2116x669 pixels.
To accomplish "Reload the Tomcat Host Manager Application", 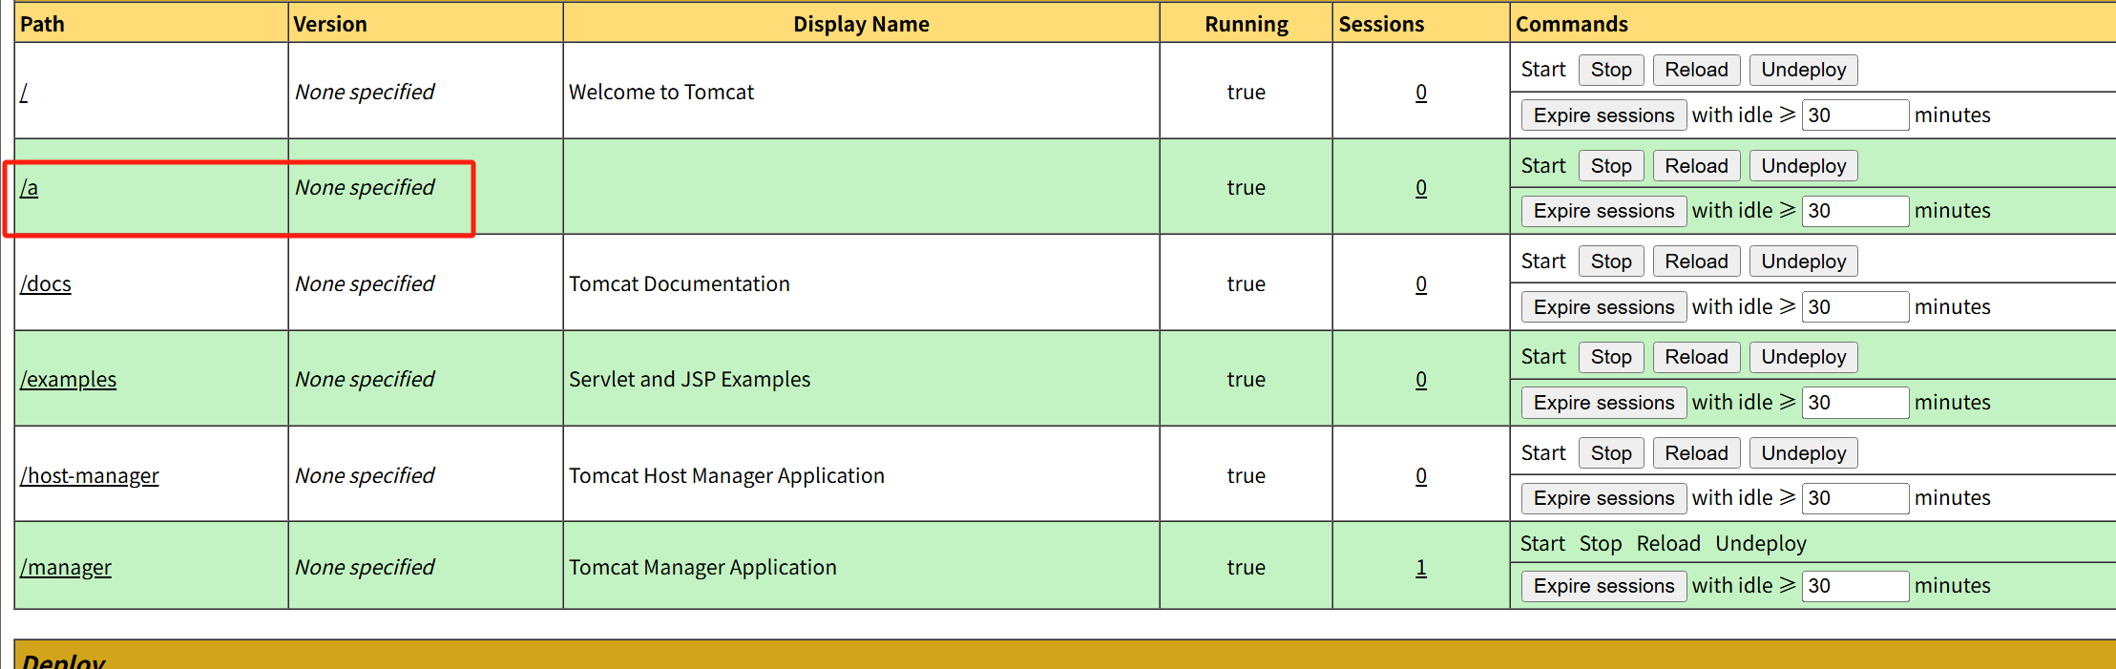I will click(1696, 453).
